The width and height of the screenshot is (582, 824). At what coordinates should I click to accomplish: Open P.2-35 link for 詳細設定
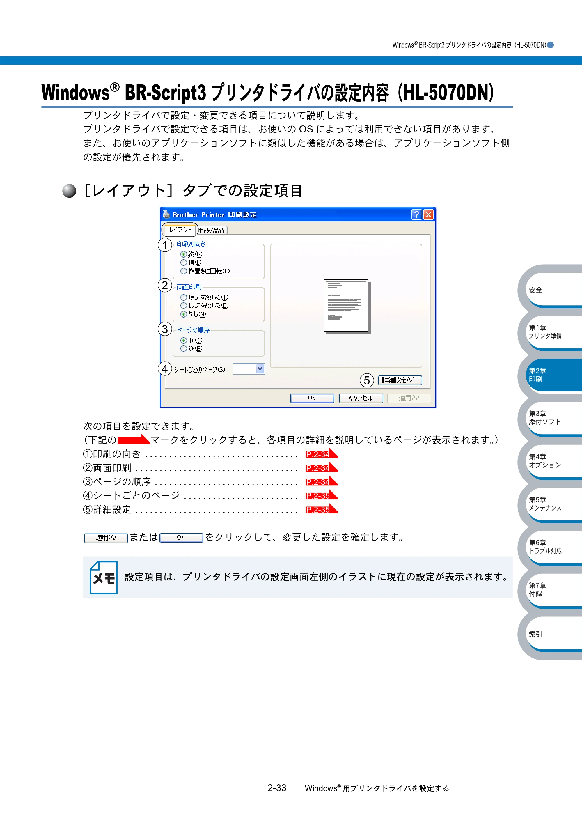(x=322, y=509)
